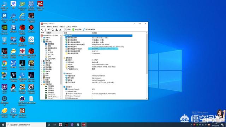Select 内存写入 benchmark in the tree
This screenshot has width=226, height=127.
tap(50, 88)
